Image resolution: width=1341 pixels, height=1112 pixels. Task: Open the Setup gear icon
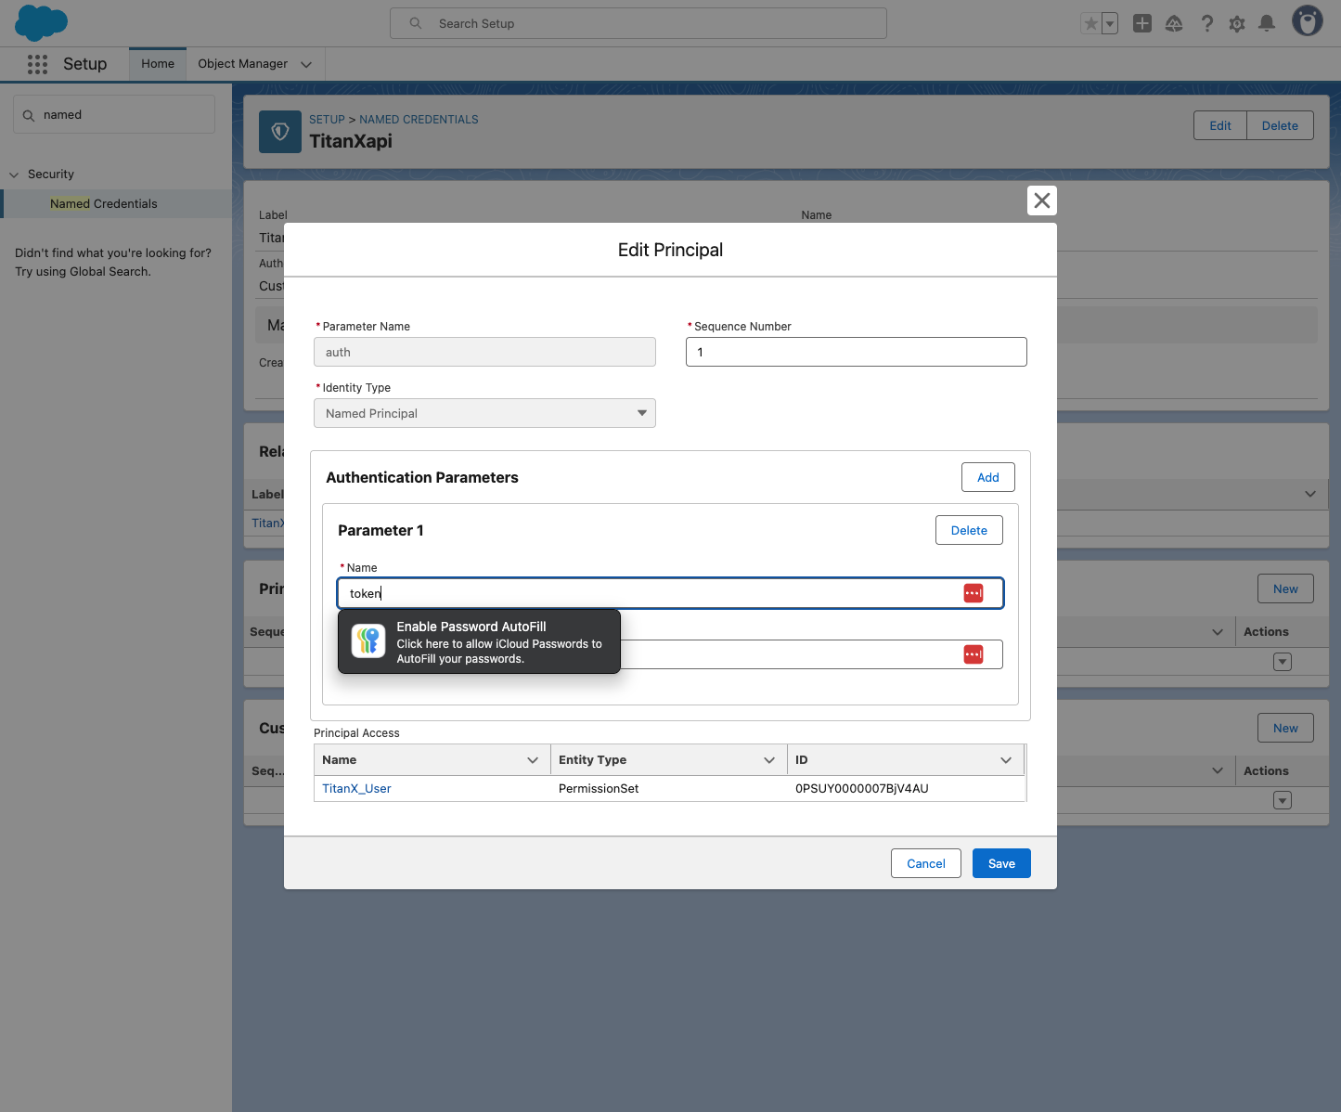click(x=1237, y=23)
